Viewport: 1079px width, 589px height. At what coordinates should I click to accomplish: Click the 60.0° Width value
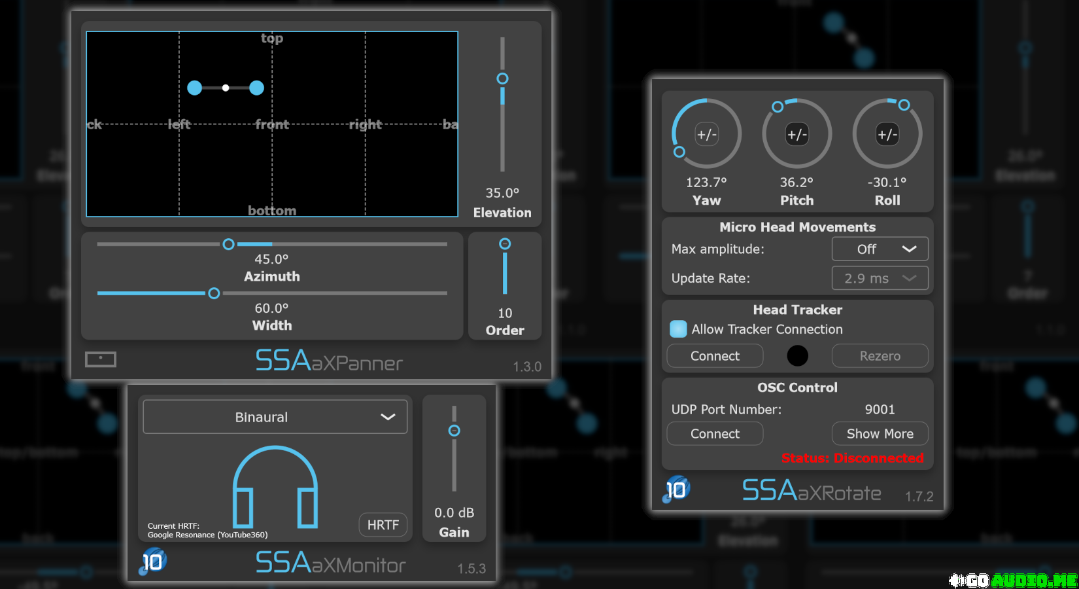coord(271,308)
